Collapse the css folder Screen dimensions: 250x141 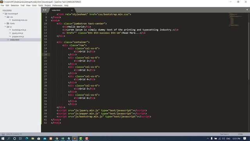pyautogui.click(x=5, y=17)
